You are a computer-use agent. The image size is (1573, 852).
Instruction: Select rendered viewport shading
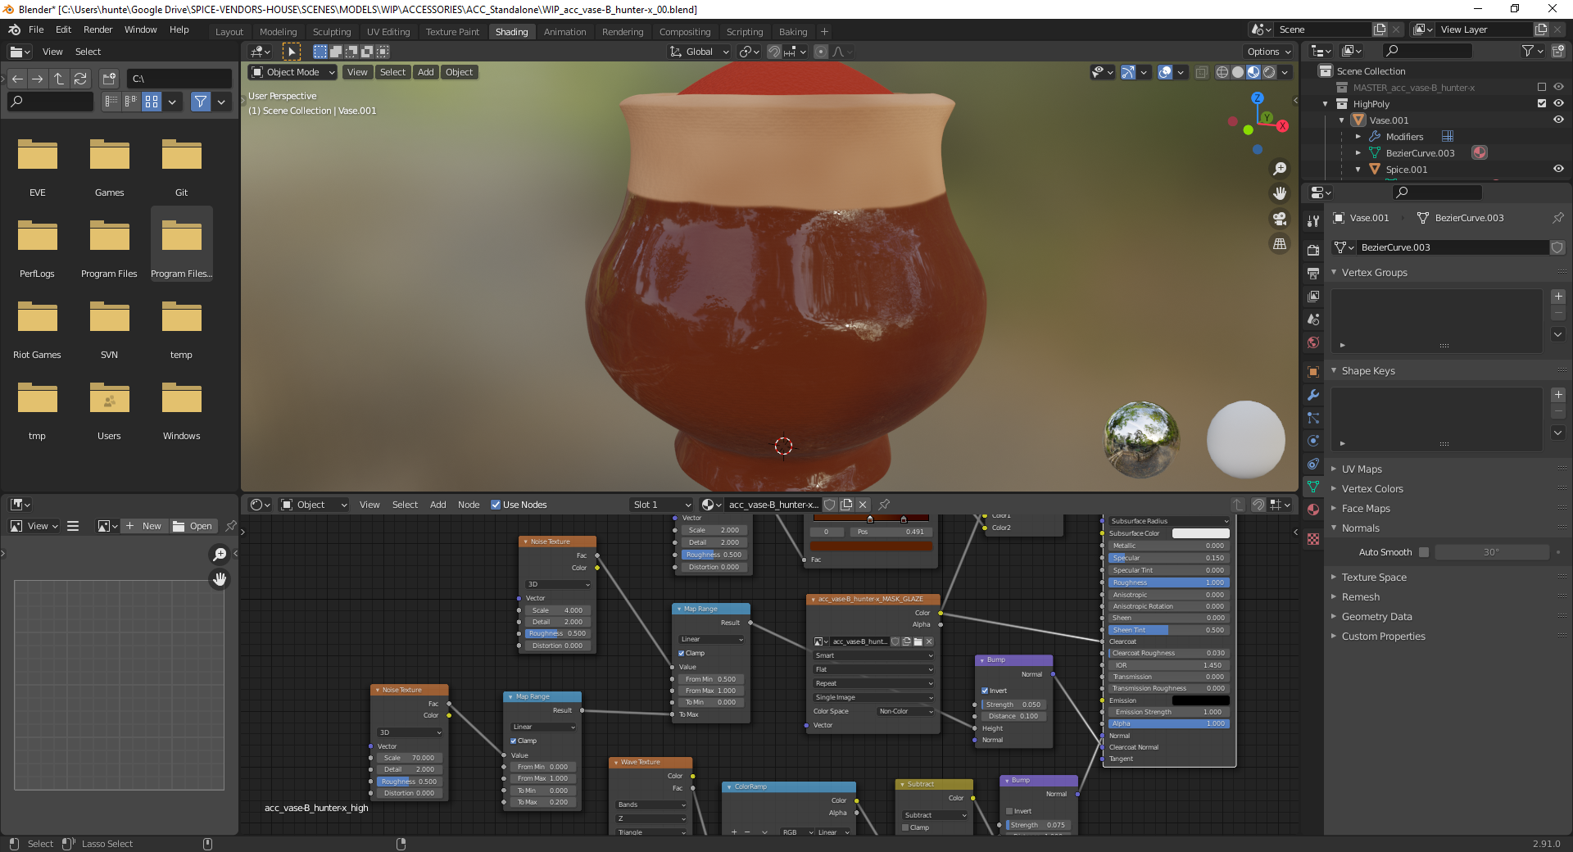pos(1269,72)
